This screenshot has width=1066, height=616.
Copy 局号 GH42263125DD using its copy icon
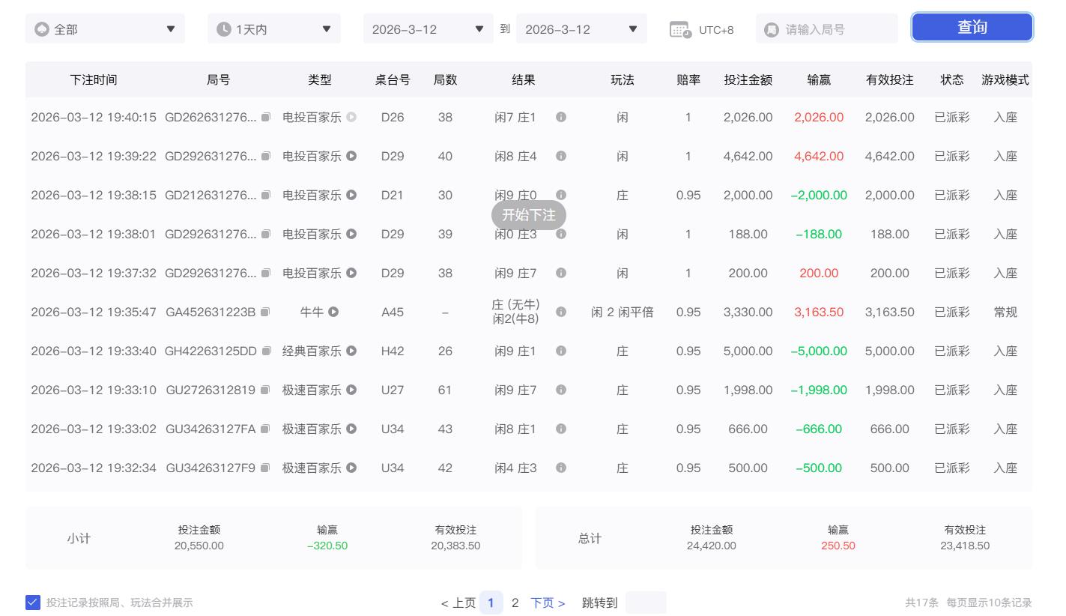pyautogui.click(x=266, y=351)
